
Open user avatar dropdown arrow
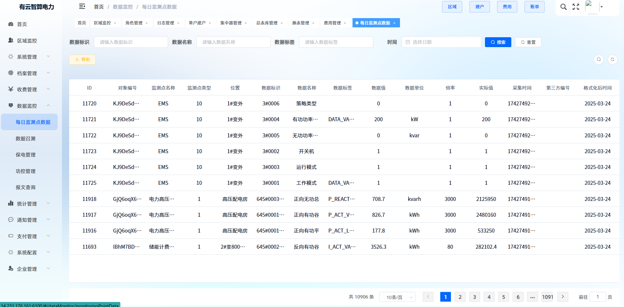[601, 7]
